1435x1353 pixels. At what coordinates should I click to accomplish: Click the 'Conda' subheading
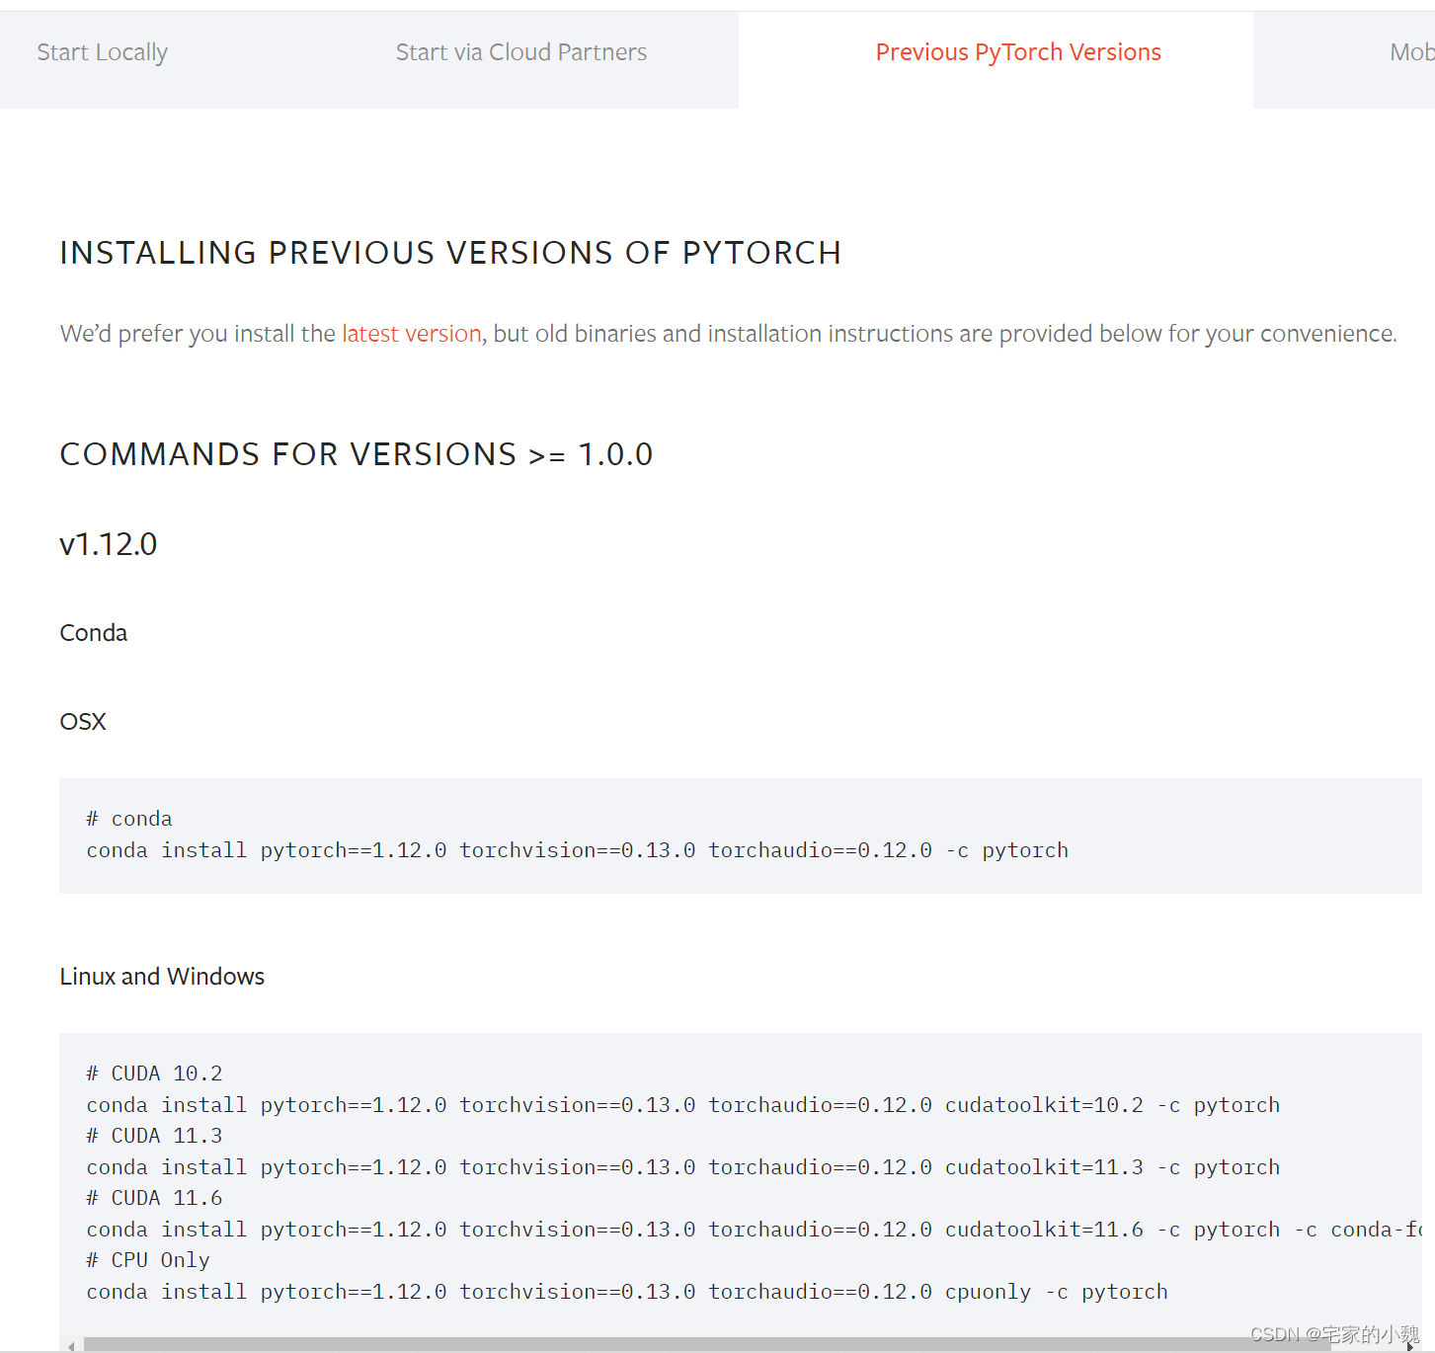(94, 633)
